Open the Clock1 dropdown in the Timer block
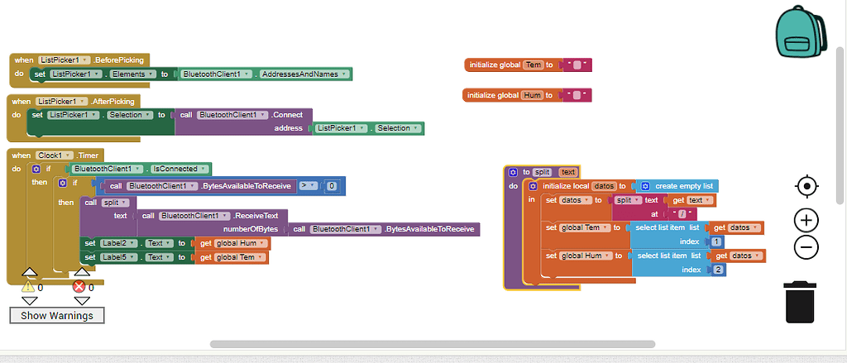This screenshot has width=847, height=363. click(x=55, y=155)
